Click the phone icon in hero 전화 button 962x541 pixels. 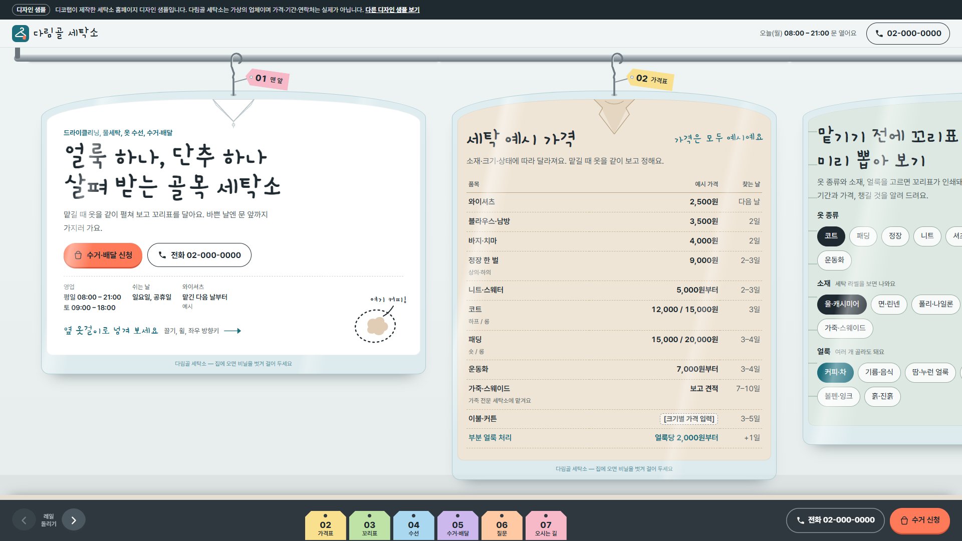[x=162, y=255]
